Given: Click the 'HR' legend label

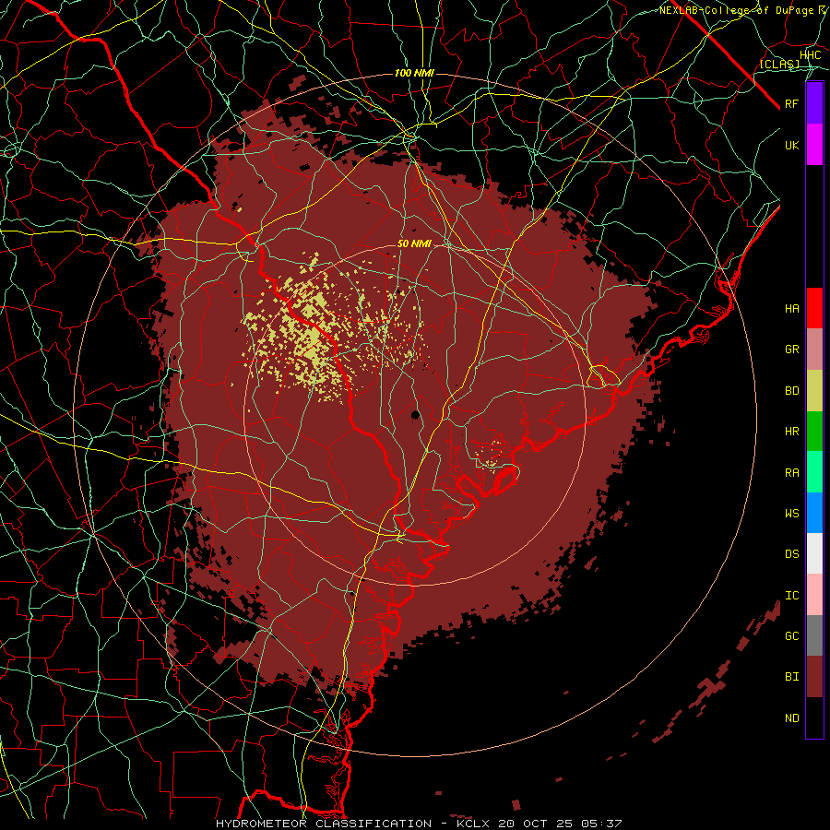Looking at the screenshot, I should coord(791,432).
